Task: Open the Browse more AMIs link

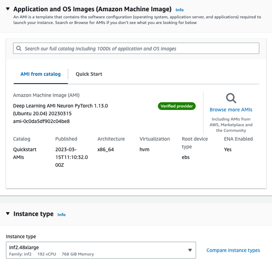Action: coord(231,110)
